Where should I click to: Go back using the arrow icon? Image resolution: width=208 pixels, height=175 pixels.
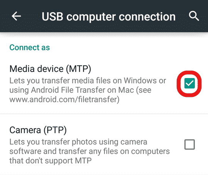[16, 16]
